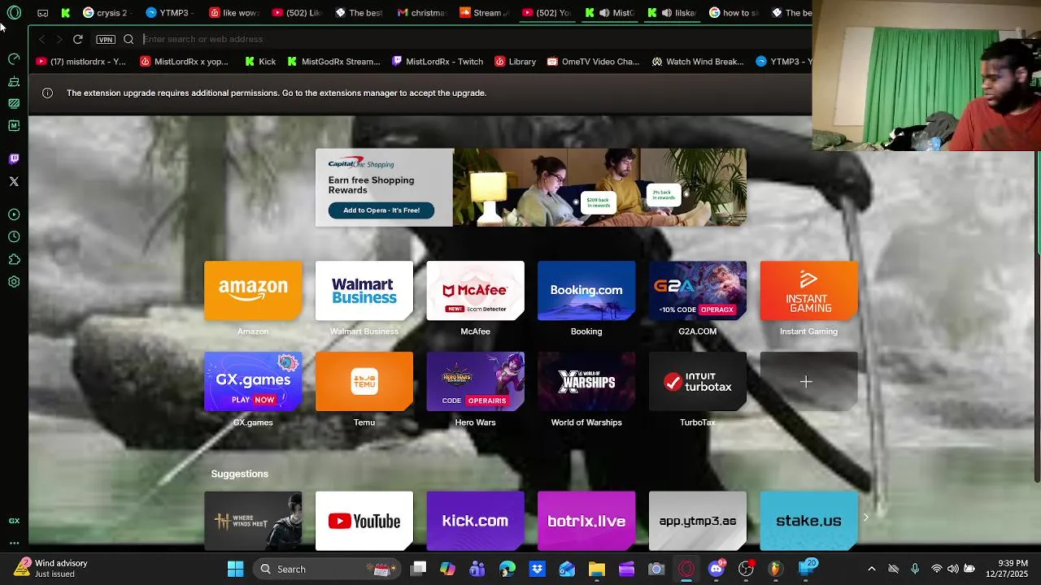Focus the search or web address field

[x=472, y=39]
